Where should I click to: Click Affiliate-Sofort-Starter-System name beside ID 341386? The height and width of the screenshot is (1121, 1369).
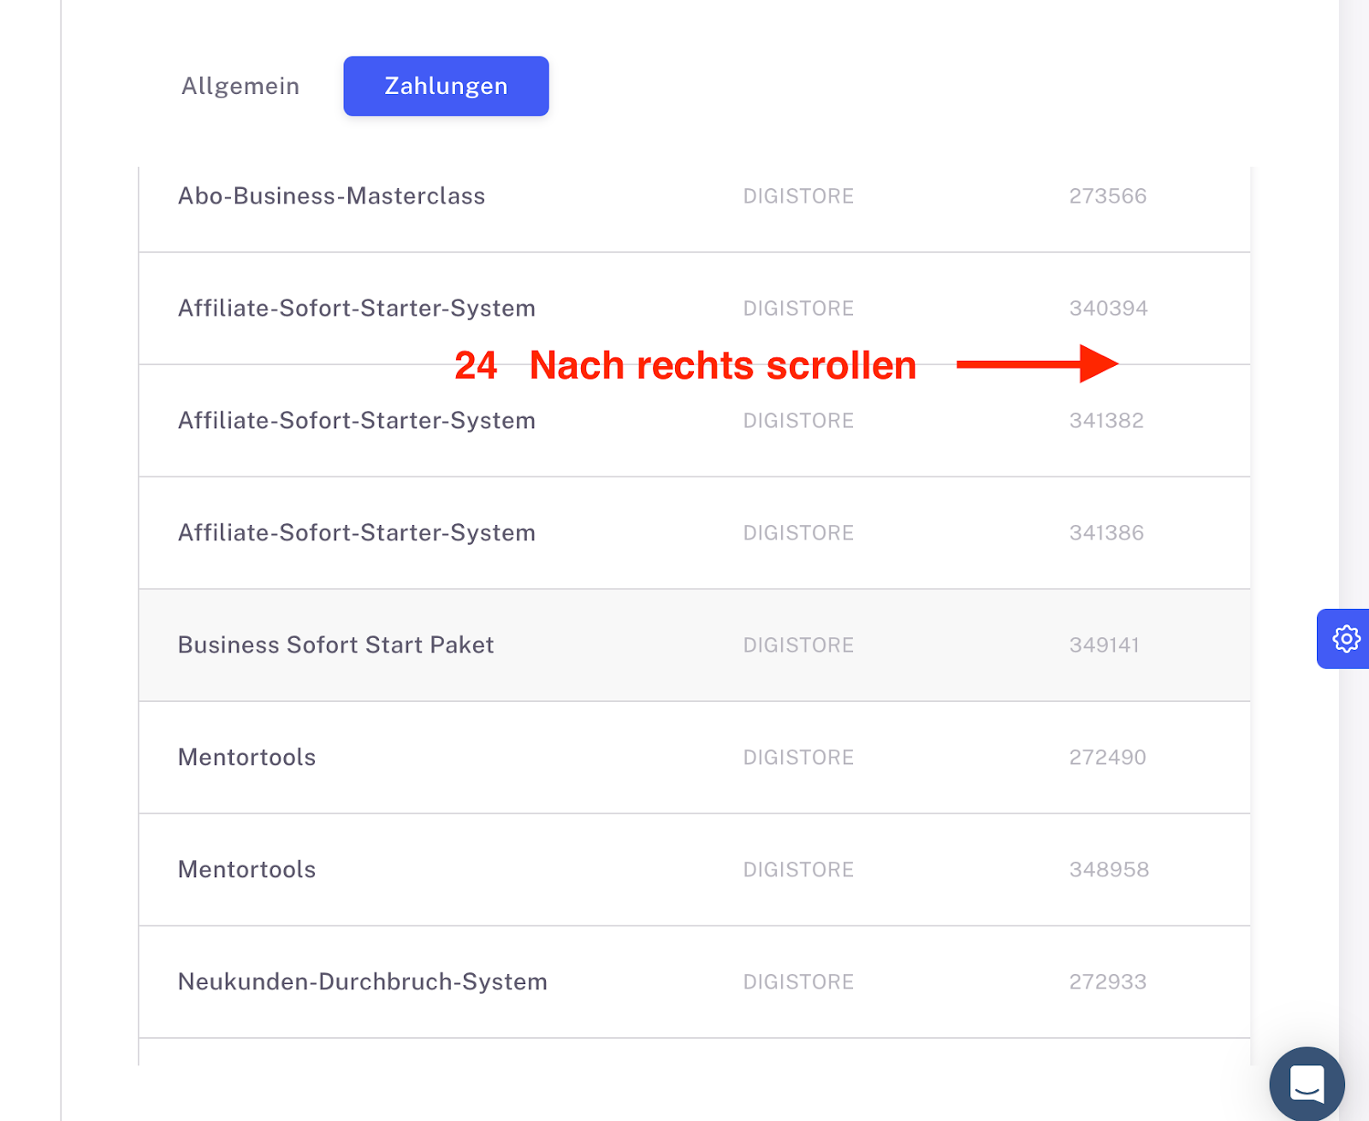pos(356,533)
